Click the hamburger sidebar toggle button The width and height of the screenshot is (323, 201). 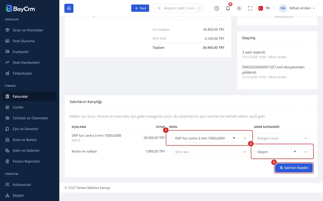pyautogui.click(x=69, y=8)
